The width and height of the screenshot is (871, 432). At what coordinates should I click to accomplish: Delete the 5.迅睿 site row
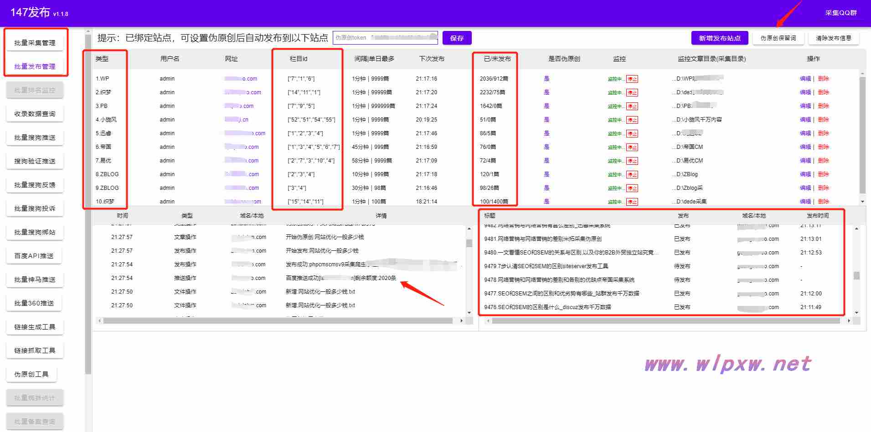point(823,133)
